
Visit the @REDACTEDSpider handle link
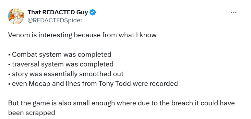pos(55,20)
